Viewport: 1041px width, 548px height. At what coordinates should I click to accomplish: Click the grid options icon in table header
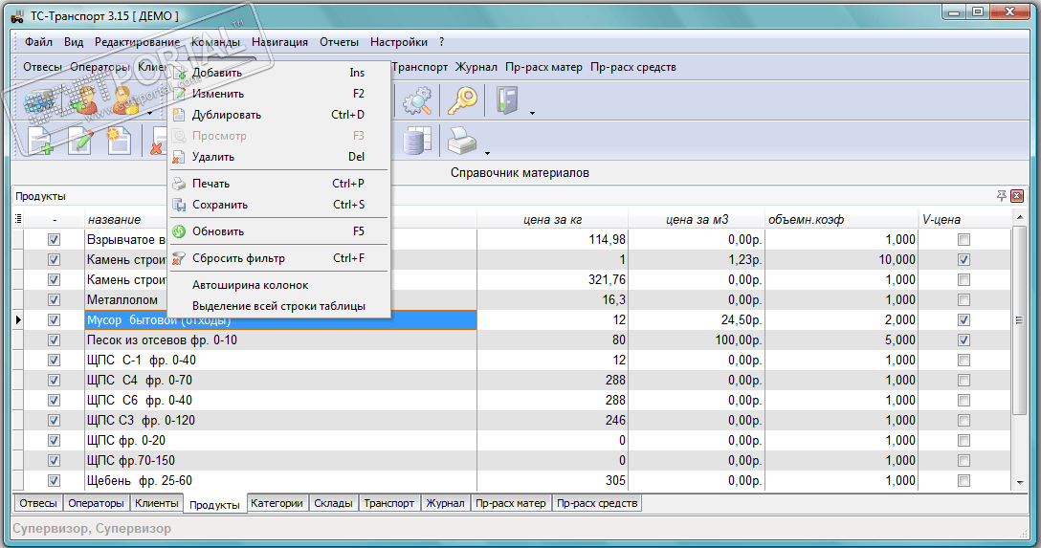coord(18,219)
